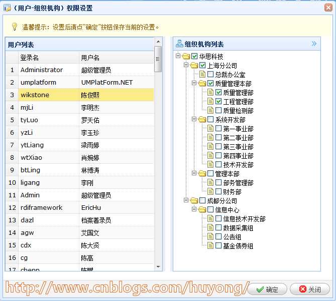Viewport: 336px width, 301px height.
Task: Check the 财务部 checkbox
Action: (x=218, y=191)
